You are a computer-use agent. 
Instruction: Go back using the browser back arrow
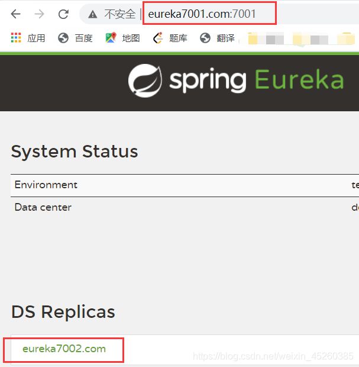[15, 14]
